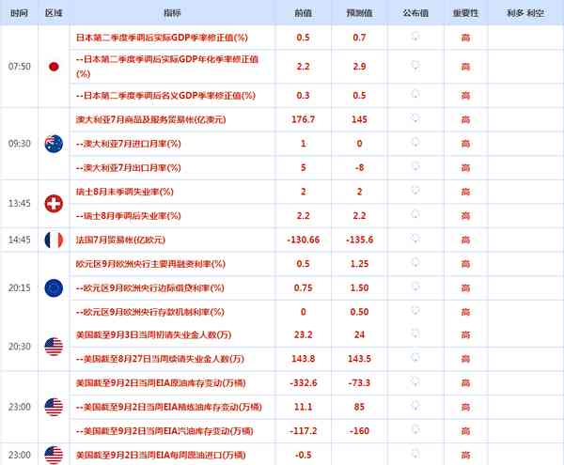
Task: Click the 公布值 loading icon for 瑞士8月未季调失业率
Action: pos(415,190)
